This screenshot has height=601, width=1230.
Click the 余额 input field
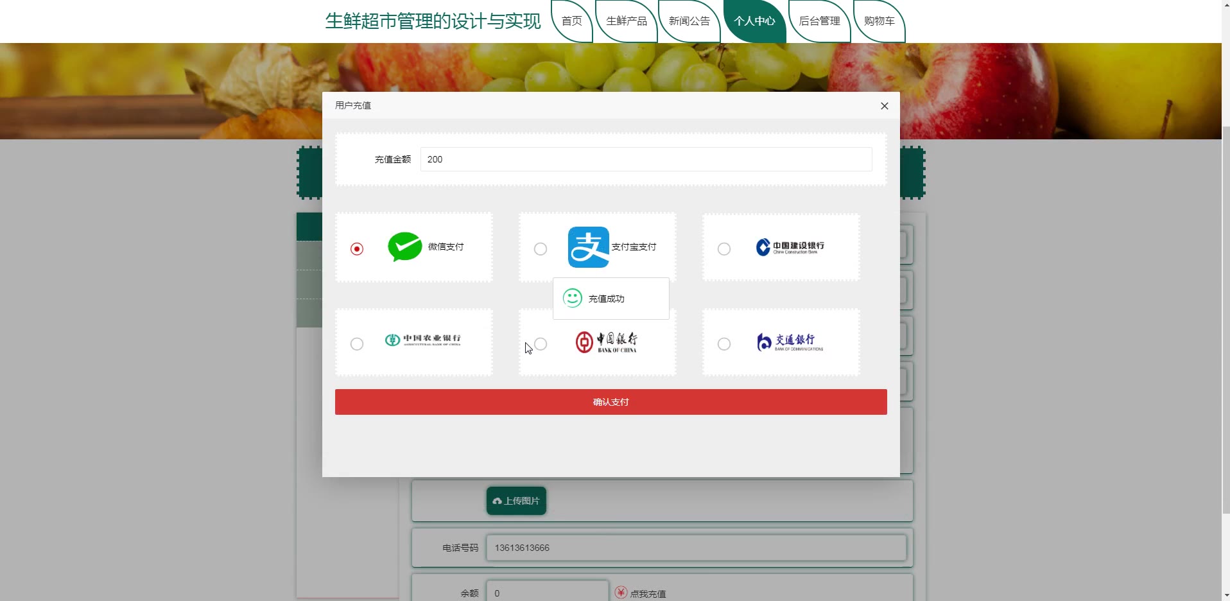tap(548, 592)
